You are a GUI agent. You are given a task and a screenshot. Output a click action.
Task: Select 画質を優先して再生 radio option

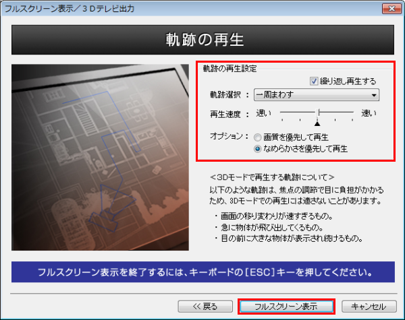(258, 136)
